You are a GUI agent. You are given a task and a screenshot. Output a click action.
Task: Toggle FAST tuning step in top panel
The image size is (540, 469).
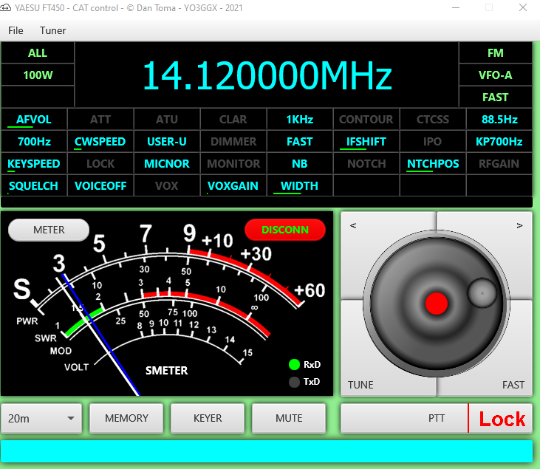pos(496,97)
